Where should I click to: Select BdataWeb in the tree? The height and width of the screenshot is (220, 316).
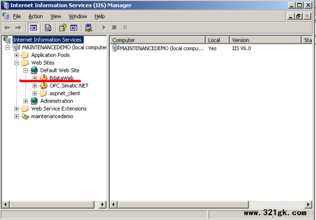[62, 78]
